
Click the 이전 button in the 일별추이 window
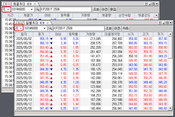pos(117,28)
